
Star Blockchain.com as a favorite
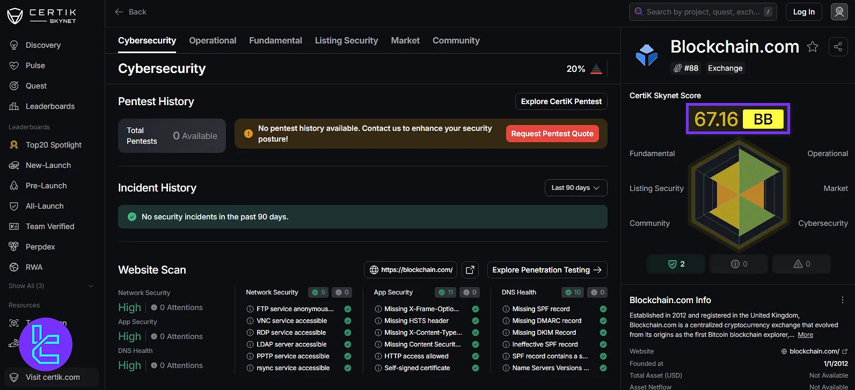tap(813, 47)
